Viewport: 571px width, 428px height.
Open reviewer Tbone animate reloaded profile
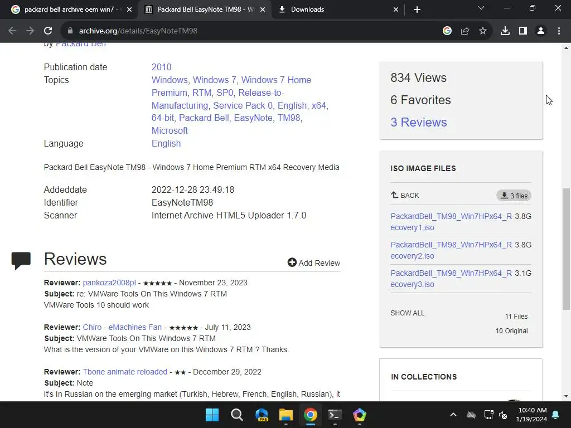[125, 372]
